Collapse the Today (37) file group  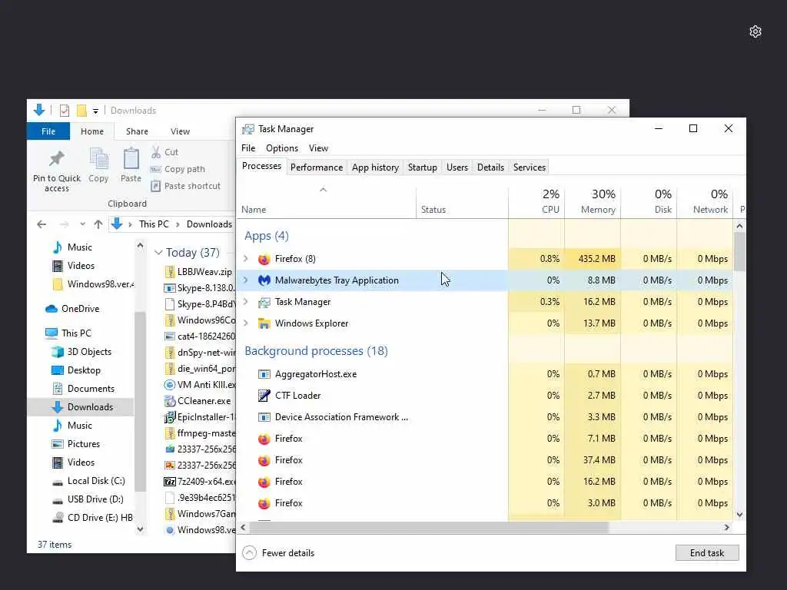tap(158, 253)
